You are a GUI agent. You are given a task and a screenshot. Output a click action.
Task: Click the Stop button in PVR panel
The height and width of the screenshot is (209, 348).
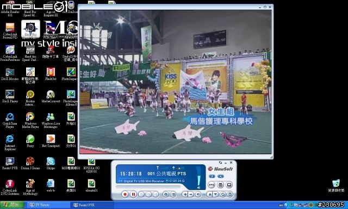click(141, 194)
